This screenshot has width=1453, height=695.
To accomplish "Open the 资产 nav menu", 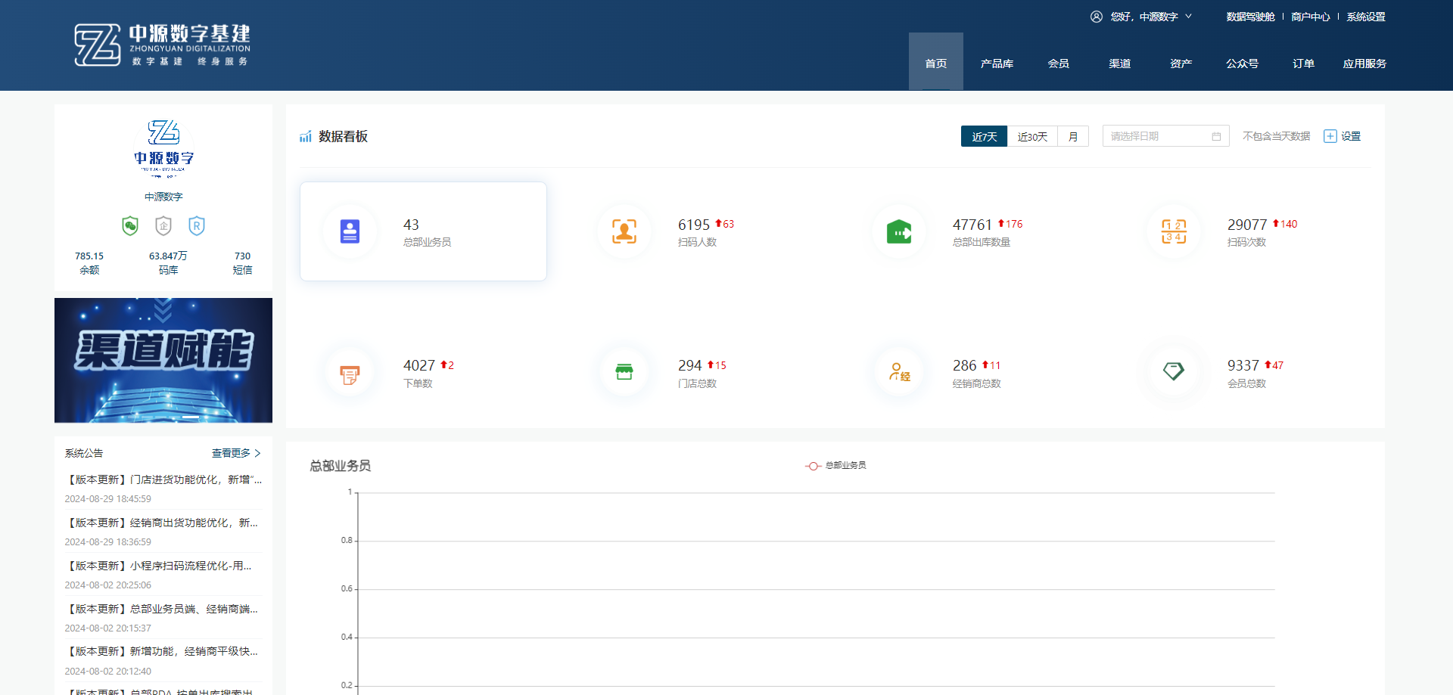I will click(x=1181, y=64).
